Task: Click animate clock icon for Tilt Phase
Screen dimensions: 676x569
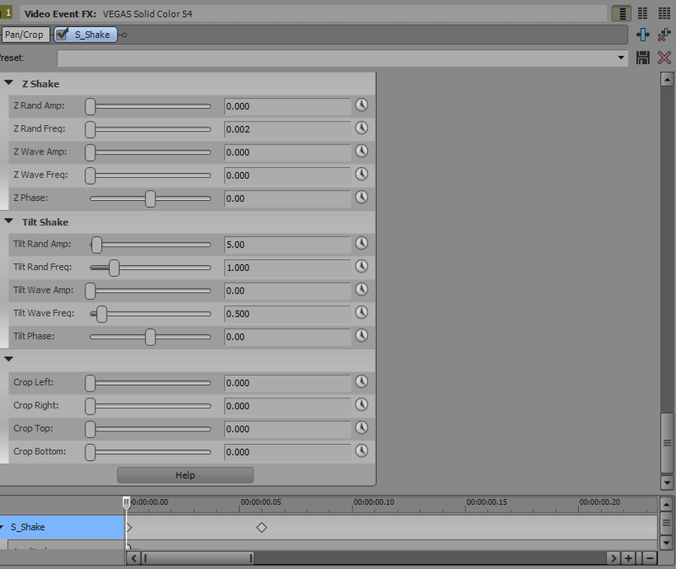Action: click(x=362, y=335)
